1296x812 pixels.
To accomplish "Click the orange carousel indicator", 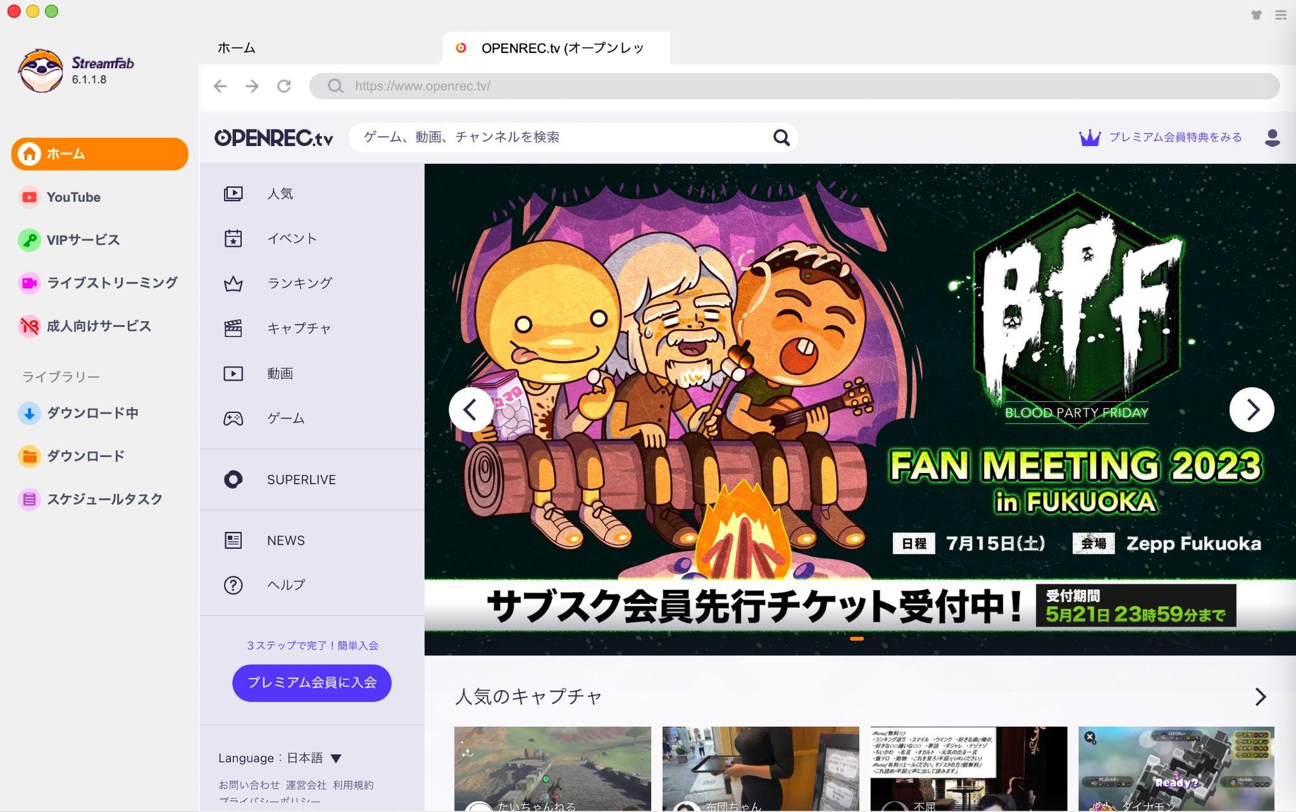I will [x=857, y=639].
